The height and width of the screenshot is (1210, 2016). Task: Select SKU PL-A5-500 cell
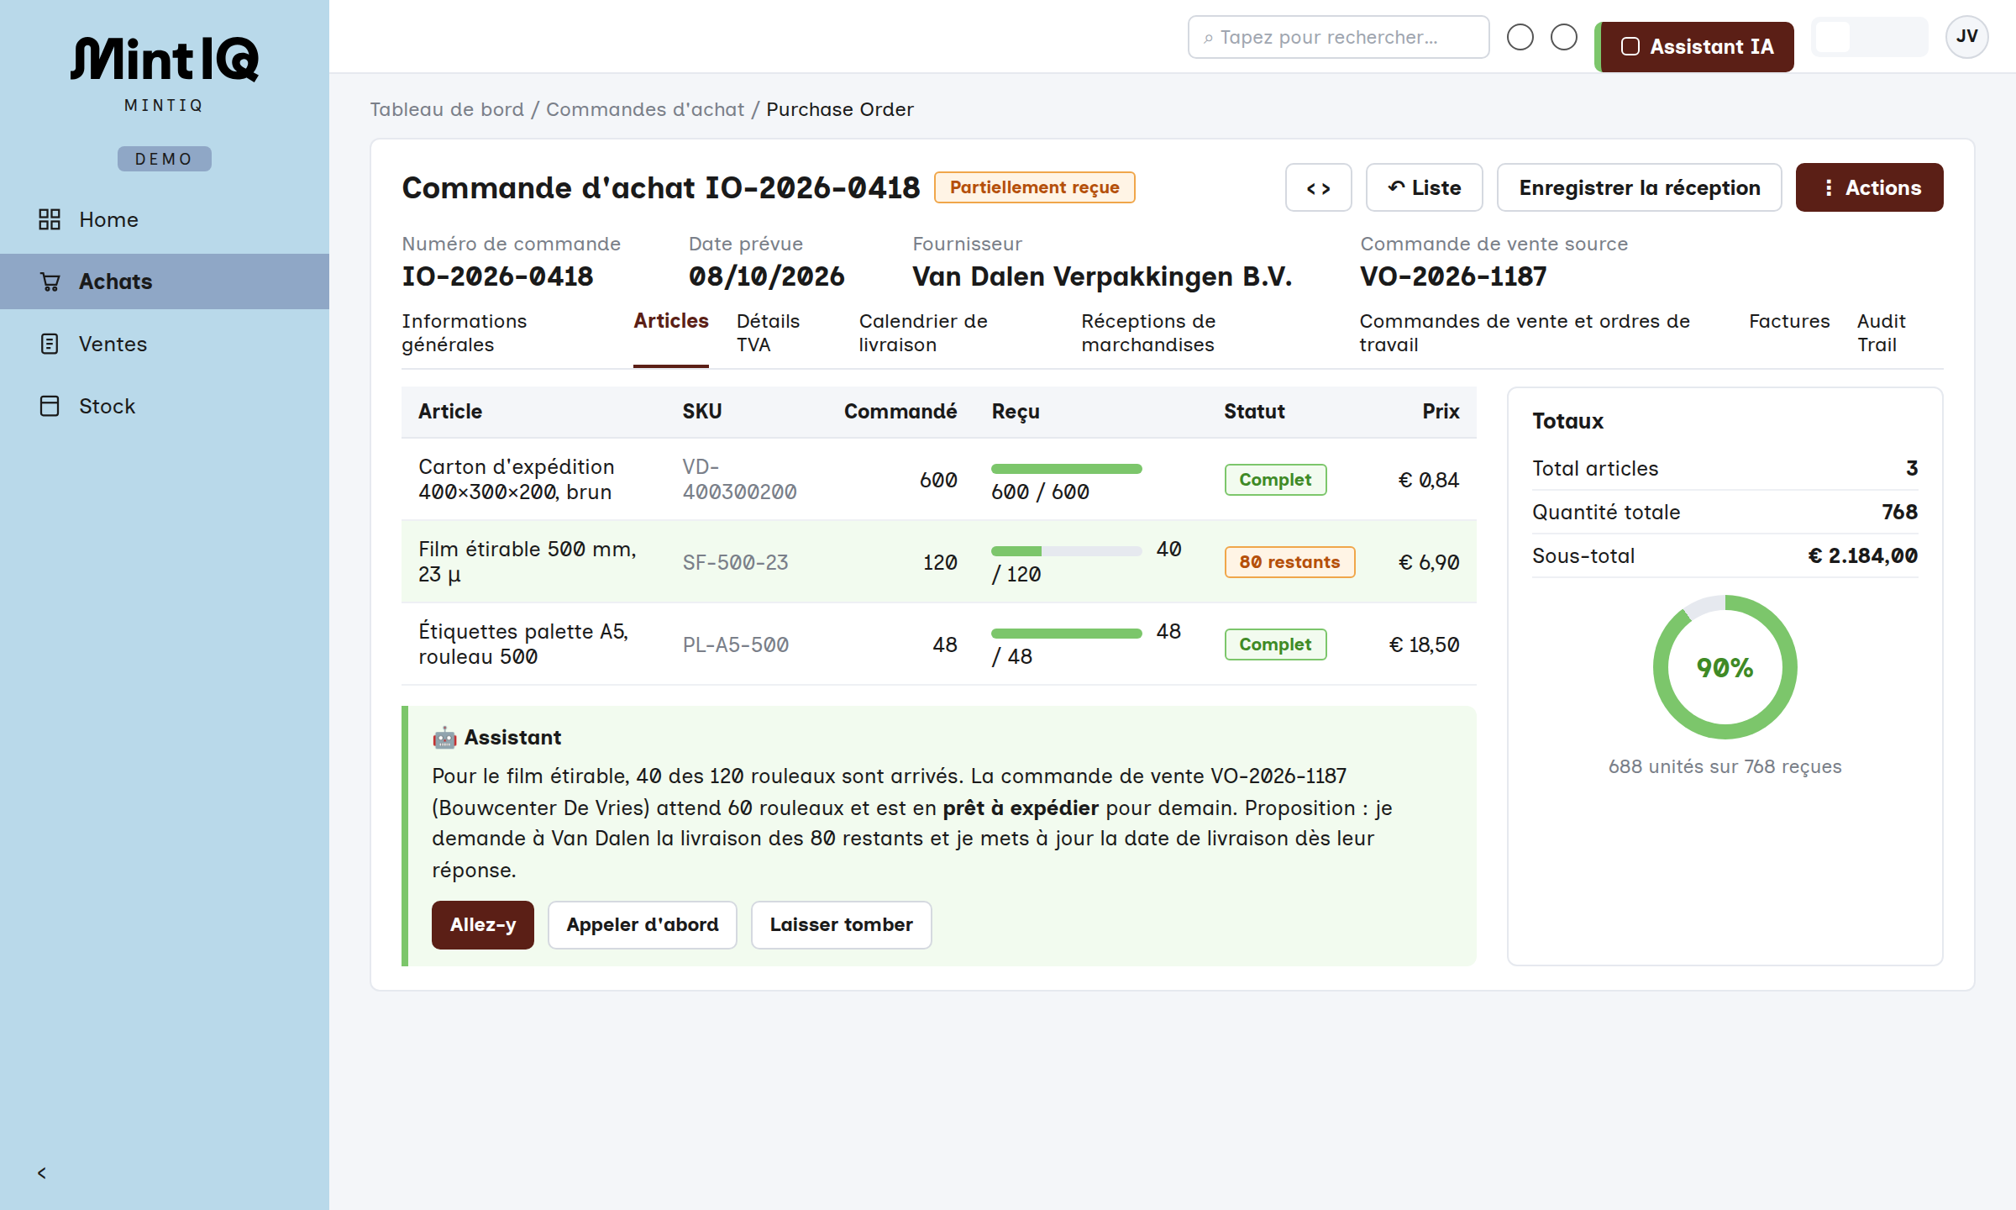click(736, 644)
